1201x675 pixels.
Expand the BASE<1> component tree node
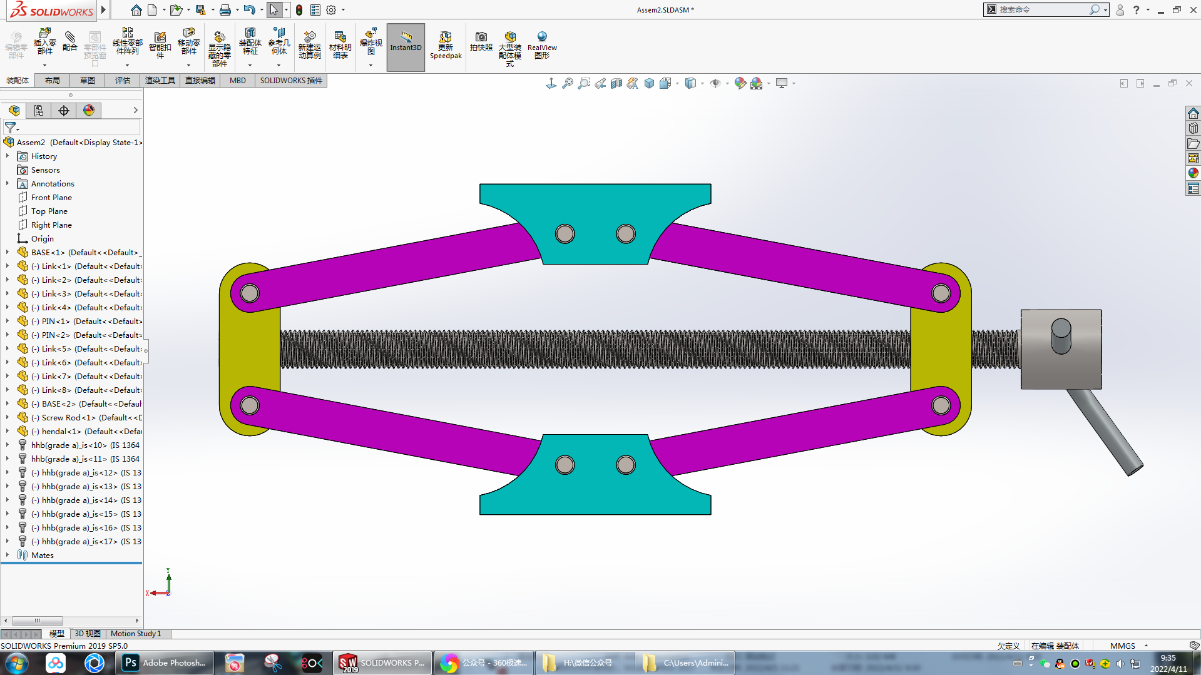tap(8, 253)
